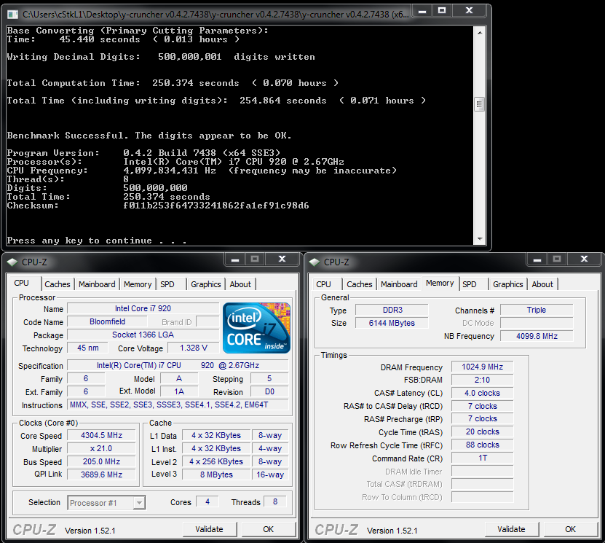This screenshot has width=605, height=543.
Task: Open Mainboard tab in the memory timings window
Action: click(x=399, y=284)
